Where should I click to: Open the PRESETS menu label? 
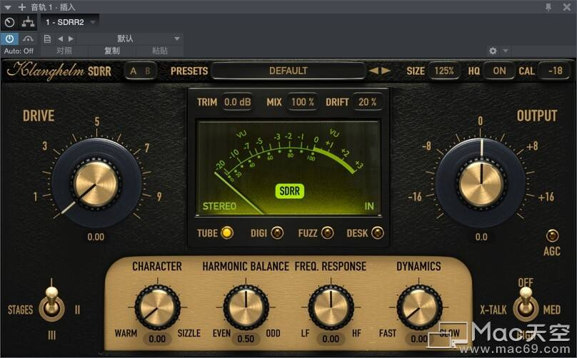[189, 71]
